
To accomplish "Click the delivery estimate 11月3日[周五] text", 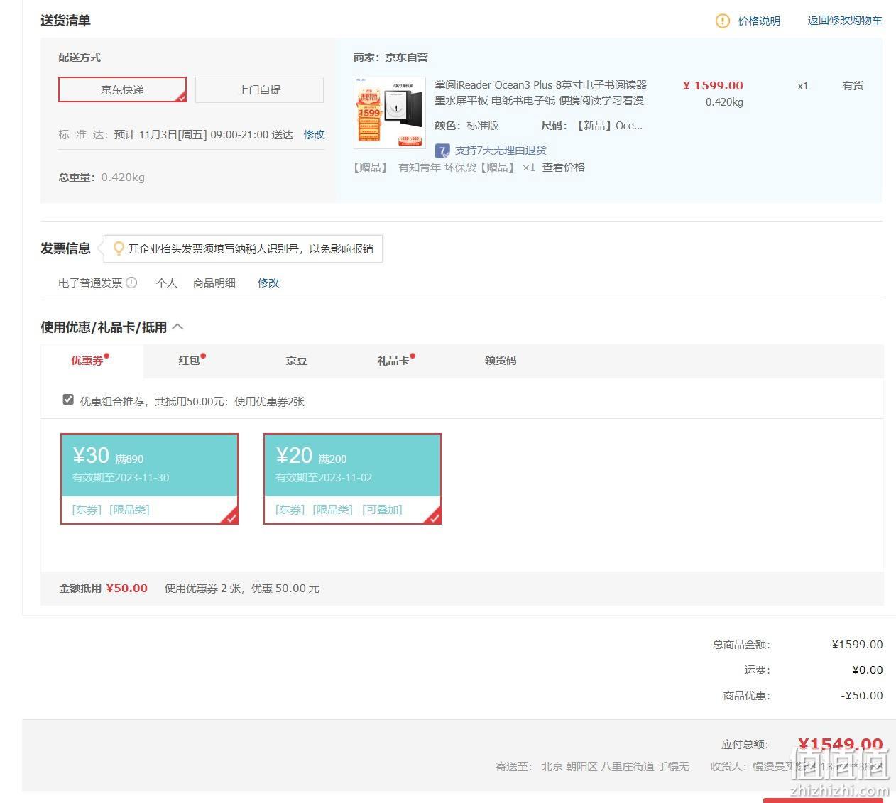I will click(x=203, y=135).
